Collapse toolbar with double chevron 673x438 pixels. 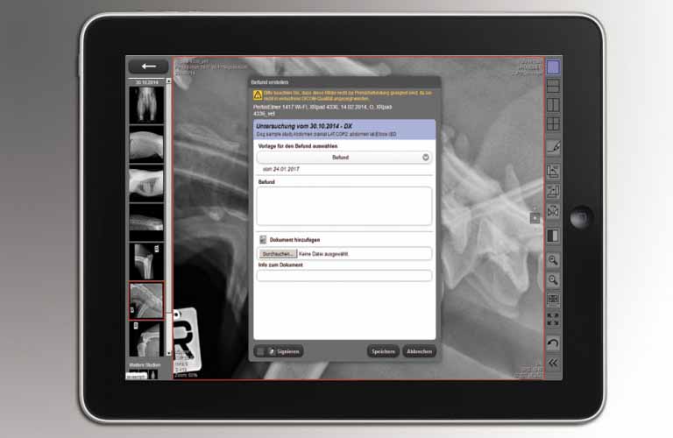coord(553,363)
